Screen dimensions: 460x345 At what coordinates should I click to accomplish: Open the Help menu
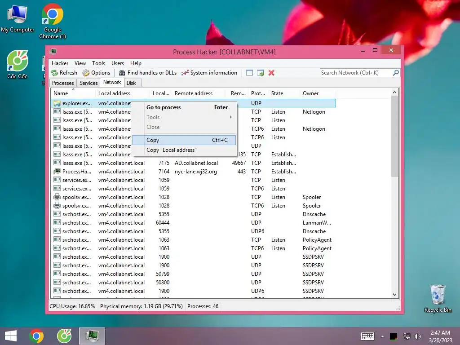136,63
